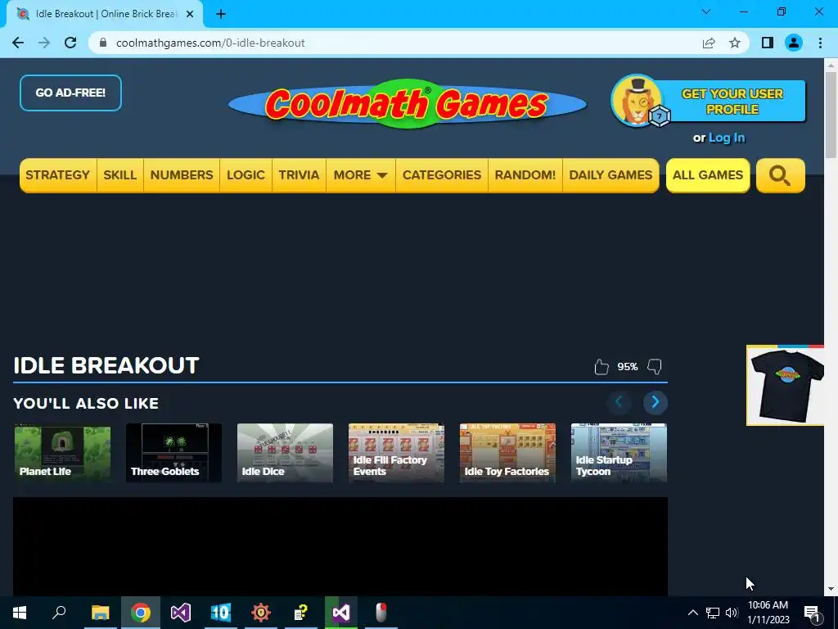Open the Idle Toy Factories thumbnail
This screenshot has height=629, width=838.
507,453
